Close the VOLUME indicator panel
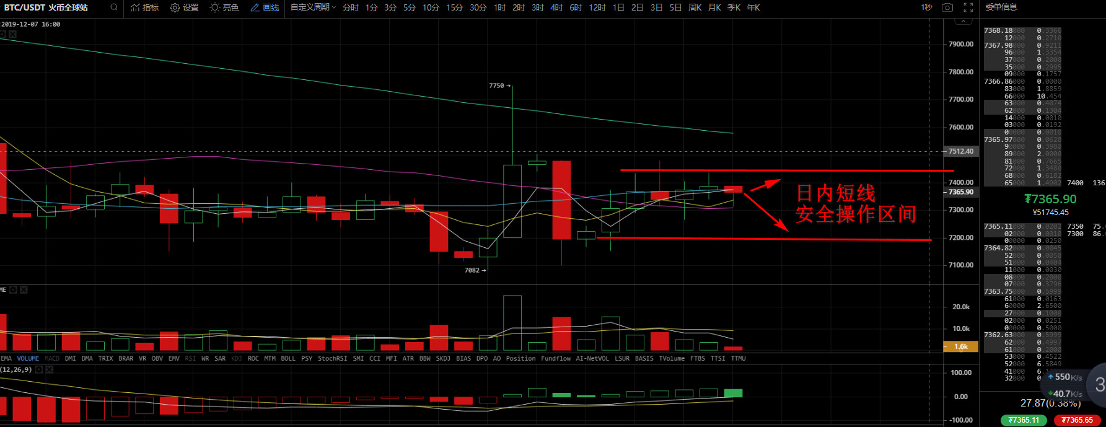Viewport: 1106px width, 427px height. tap(24, 289)
